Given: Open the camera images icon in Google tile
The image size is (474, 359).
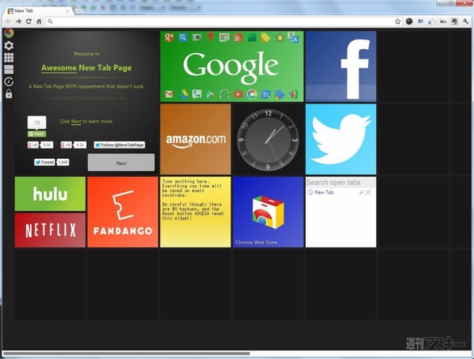Looking at the screenshot, I should click(197, 37).
